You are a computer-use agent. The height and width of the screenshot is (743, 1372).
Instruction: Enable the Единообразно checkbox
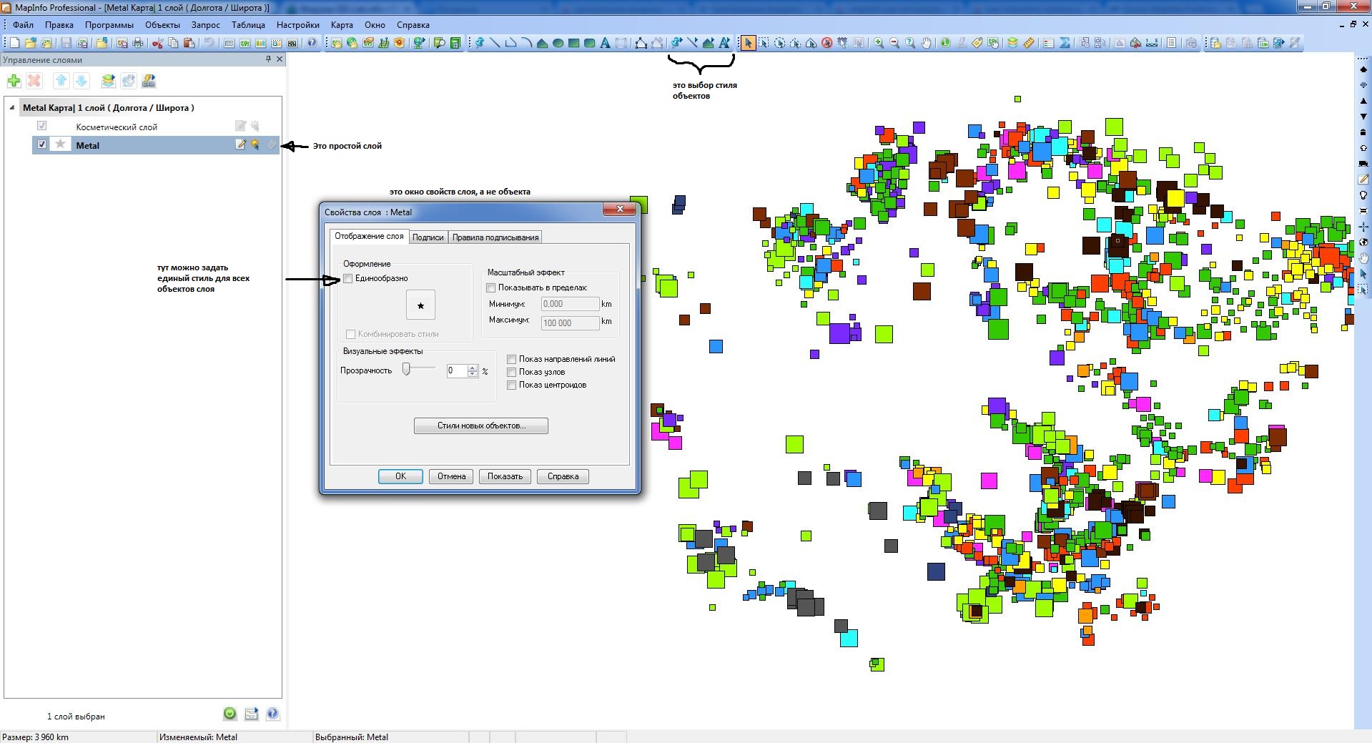coord(348,279)
